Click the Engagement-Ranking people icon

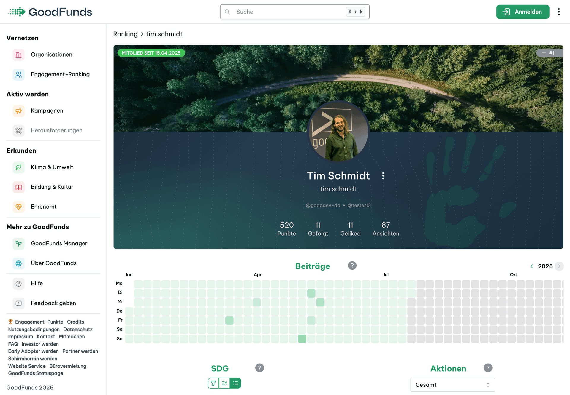pos(18,74)
